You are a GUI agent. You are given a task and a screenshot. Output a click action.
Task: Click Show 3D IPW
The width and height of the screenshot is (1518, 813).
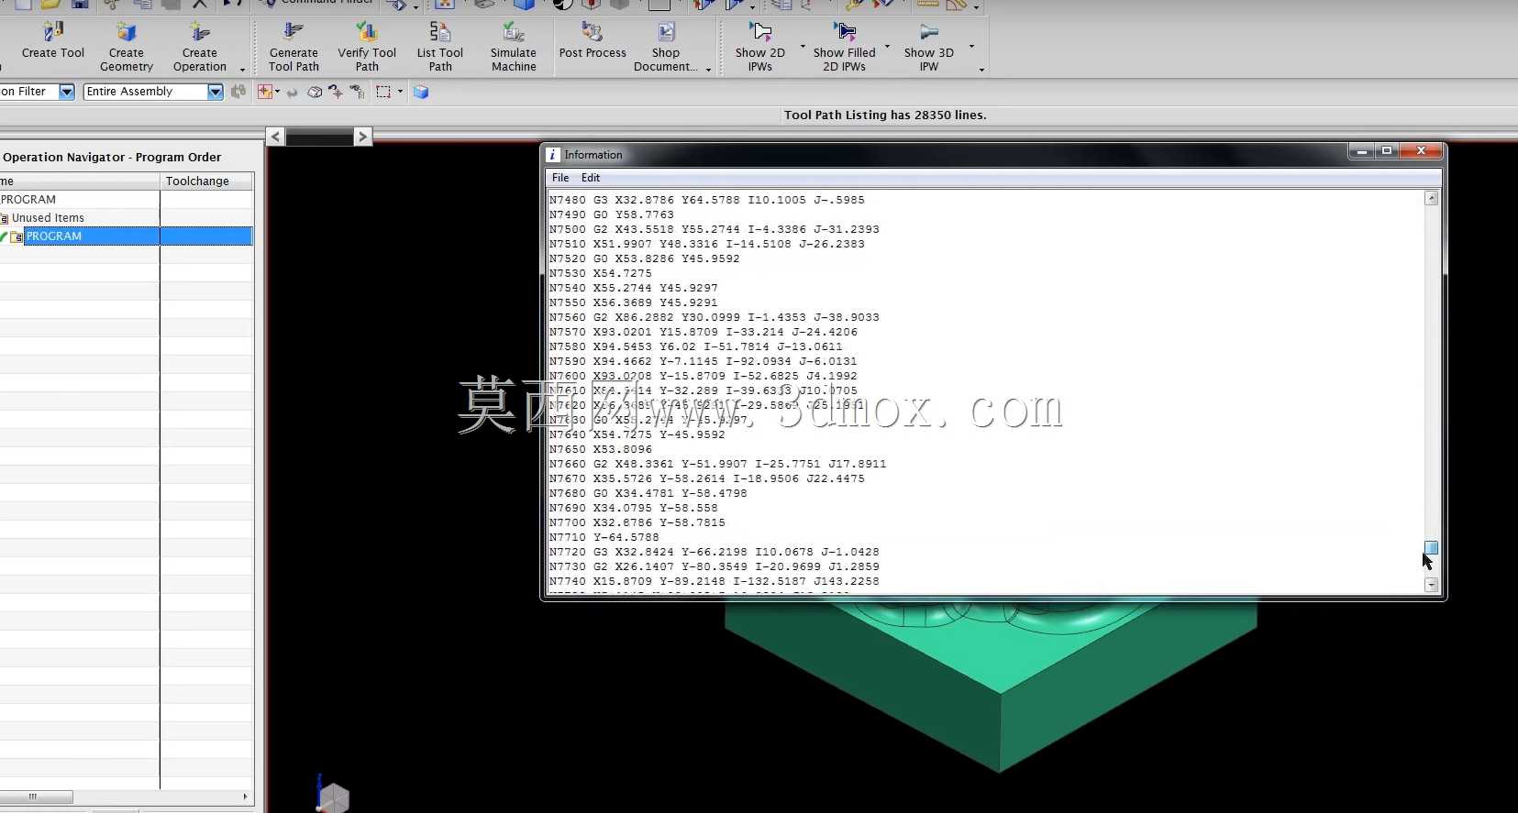click(x=929, y=48)
